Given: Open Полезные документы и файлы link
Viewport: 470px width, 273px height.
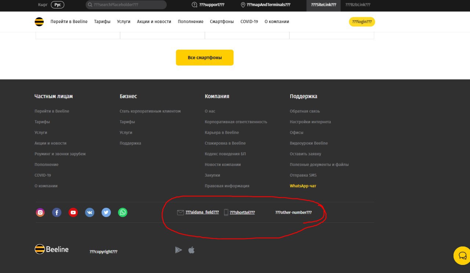Looking at the screenshot, I should (319, 165).
